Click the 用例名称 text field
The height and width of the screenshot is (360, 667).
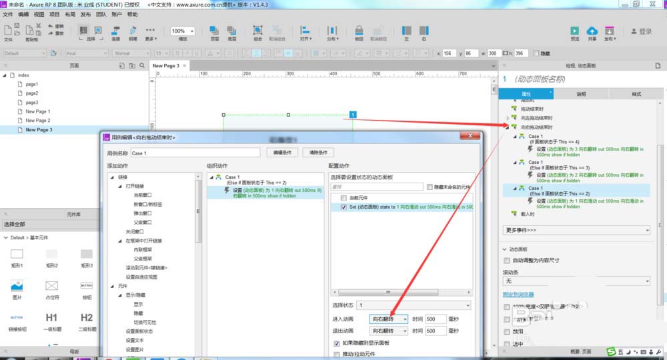[195, 153]
